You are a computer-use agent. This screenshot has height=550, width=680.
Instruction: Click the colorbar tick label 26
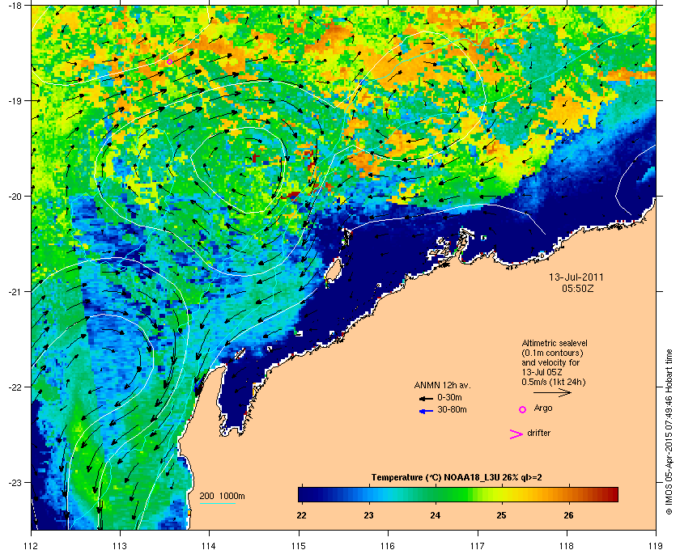(x=568, y=515)
